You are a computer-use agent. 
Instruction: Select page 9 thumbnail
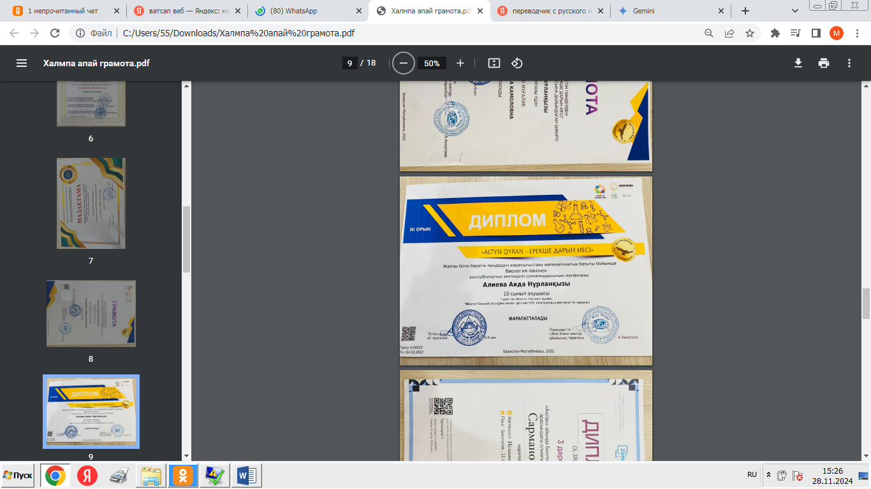(x=91, y=411)
